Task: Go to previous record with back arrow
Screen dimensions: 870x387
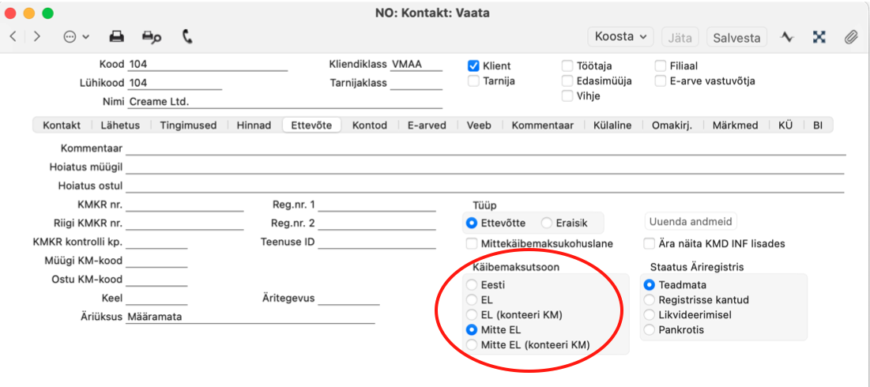Action: tap(13, 37)
